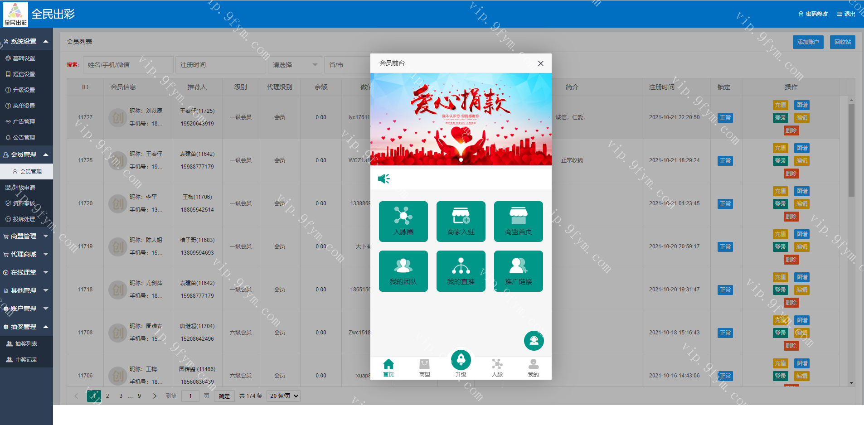Click the 我的团队 icon
The width and height of the screenshot is (864, 425).
click(x=403, y=271)
